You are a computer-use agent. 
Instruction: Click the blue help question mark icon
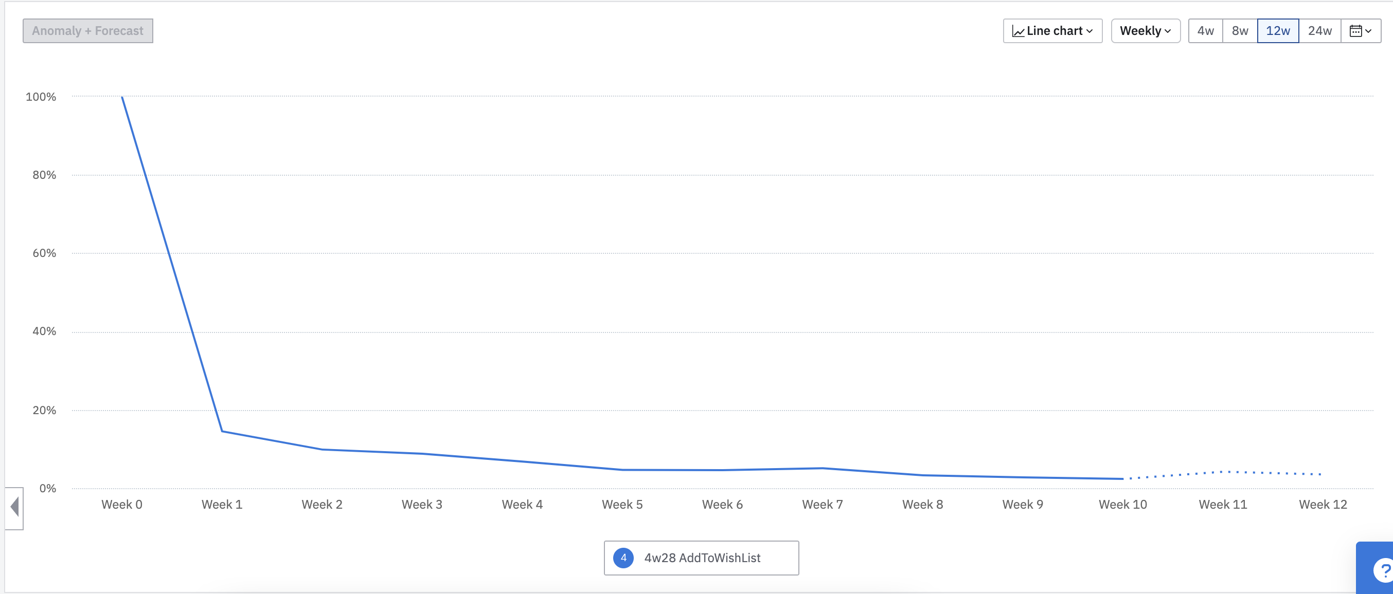(x=1384, y=570)
